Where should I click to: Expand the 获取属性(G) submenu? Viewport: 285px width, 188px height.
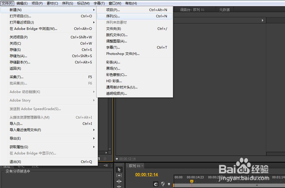[x=48, y=147]
